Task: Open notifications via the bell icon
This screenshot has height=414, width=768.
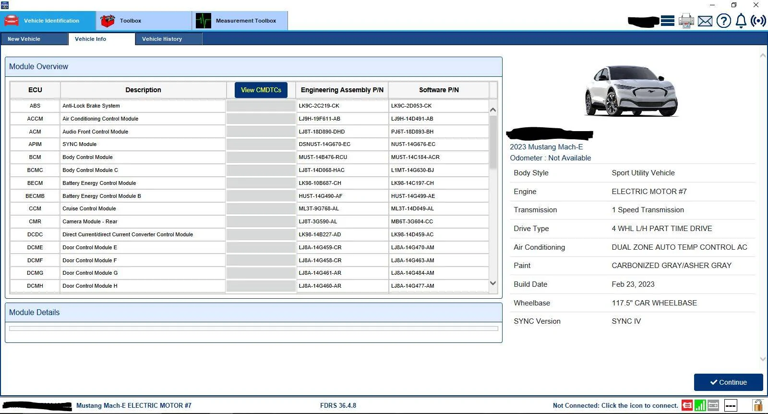Action: (x=741, y=21)
